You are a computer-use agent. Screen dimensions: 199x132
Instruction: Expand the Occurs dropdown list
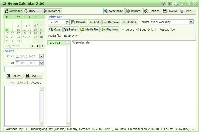191,22
